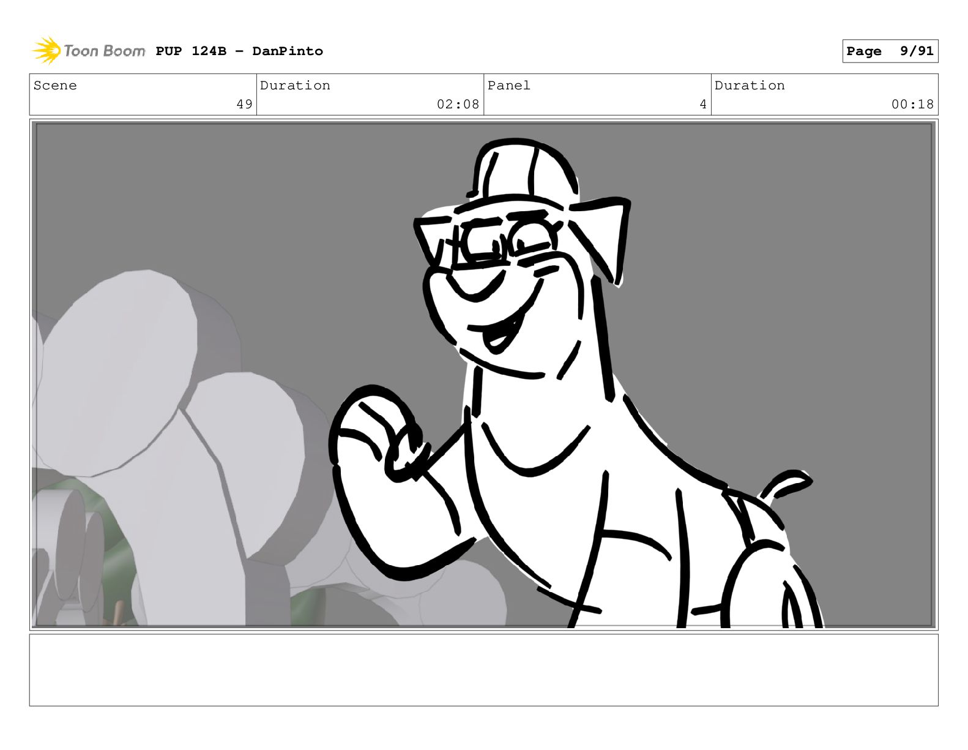Click the 'Panel' label
968x750 pixels.
(508, 85)
